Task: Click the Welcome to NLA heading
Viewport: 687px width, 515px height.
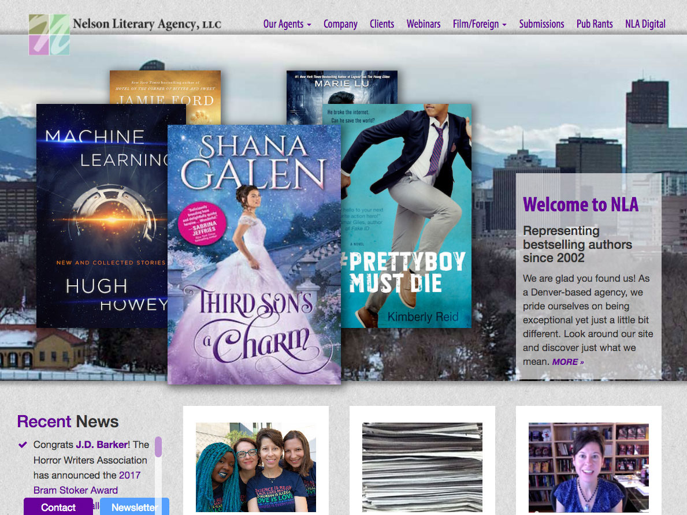Action: pyautogui.click(x=581, y=204)
